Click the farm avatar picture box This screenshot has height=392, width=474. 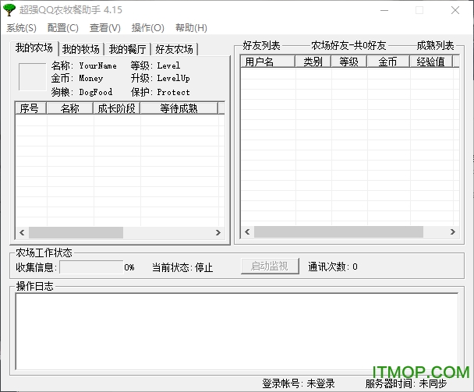(33, 77)
